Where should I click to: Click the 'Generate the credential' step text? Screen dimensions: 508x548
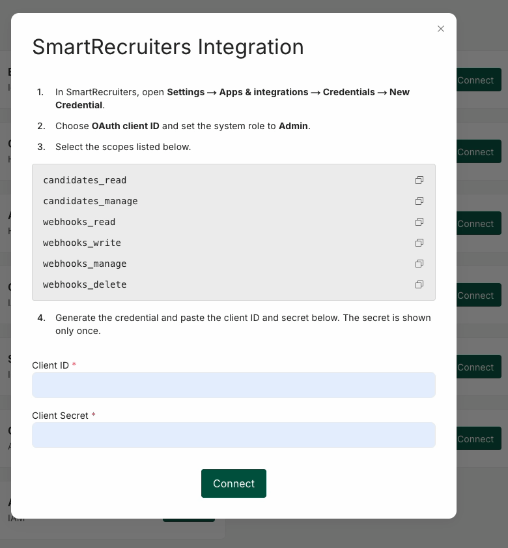243,324
